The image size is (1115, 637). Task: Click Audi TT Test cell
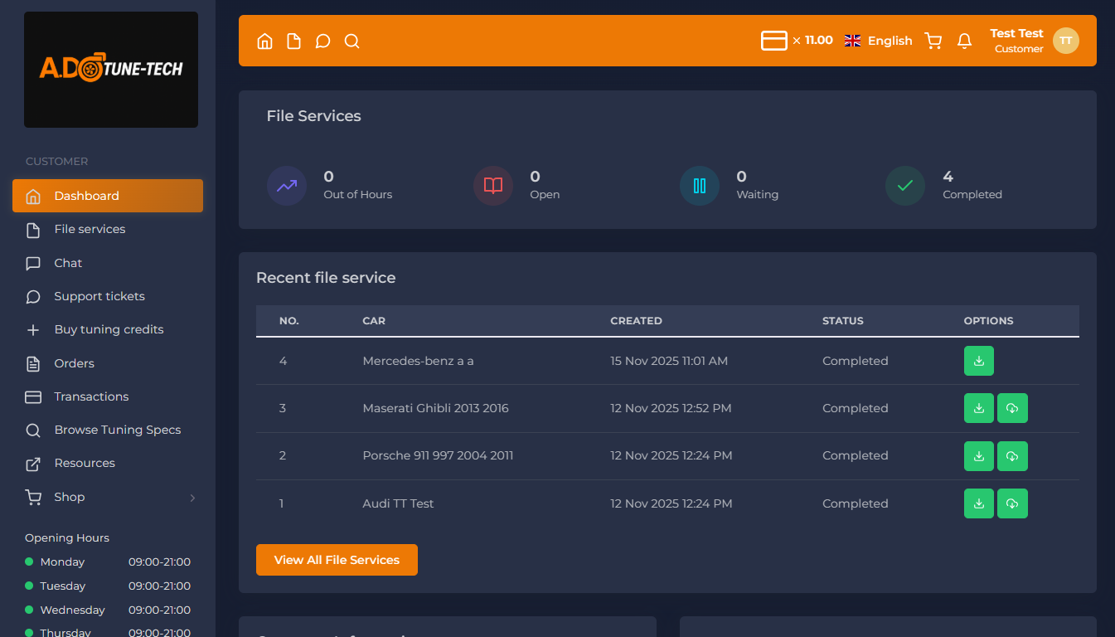point(398,503)
